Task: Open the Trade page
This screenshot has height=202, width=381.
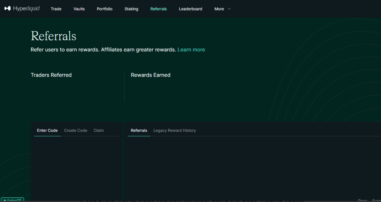Action: pyautogui.click(x=56, y=9)
